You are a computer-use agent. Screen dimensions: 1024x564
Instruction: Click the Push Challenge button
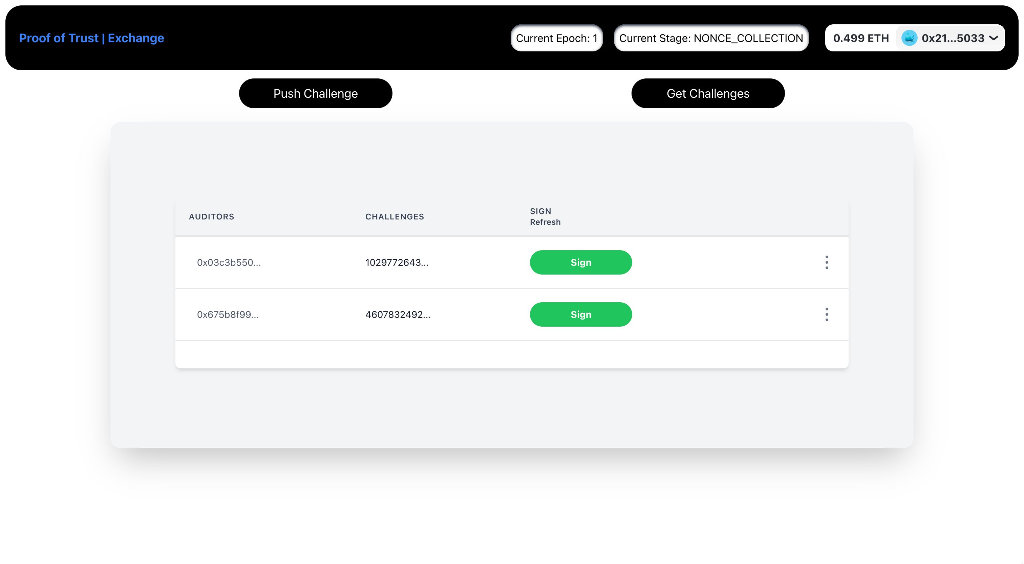pos(315,93)
